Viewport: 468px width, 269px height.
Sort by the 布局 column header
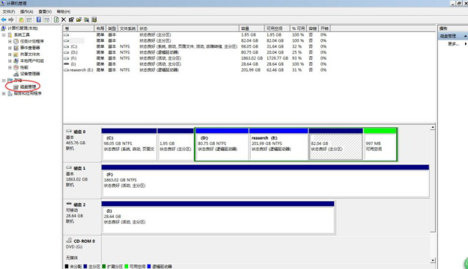click(x=100, y=28)
